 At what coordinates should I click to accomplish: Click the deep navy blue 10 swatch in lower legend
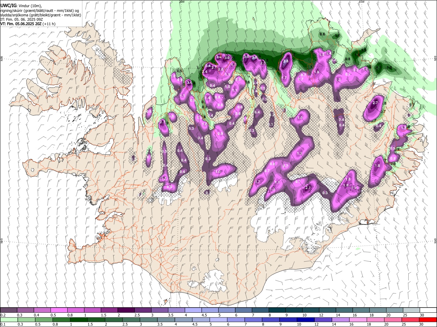pos(306,320)
